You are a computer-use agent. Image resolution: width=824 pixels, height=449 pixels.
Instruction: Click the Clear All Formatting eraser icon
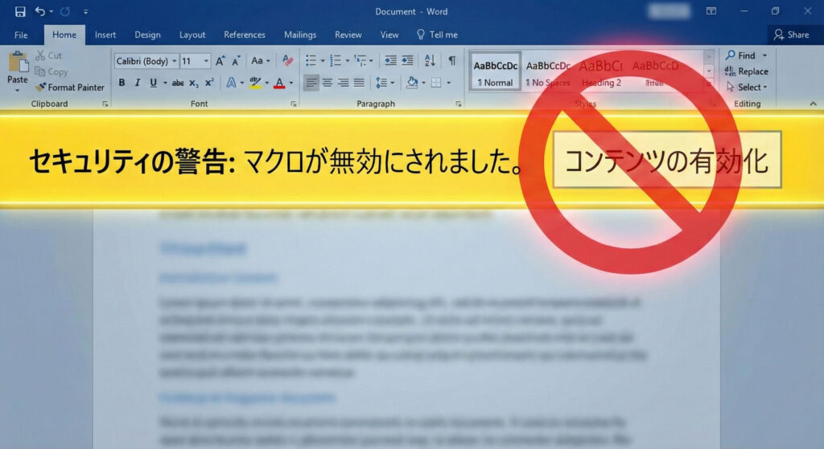point(288,61)
